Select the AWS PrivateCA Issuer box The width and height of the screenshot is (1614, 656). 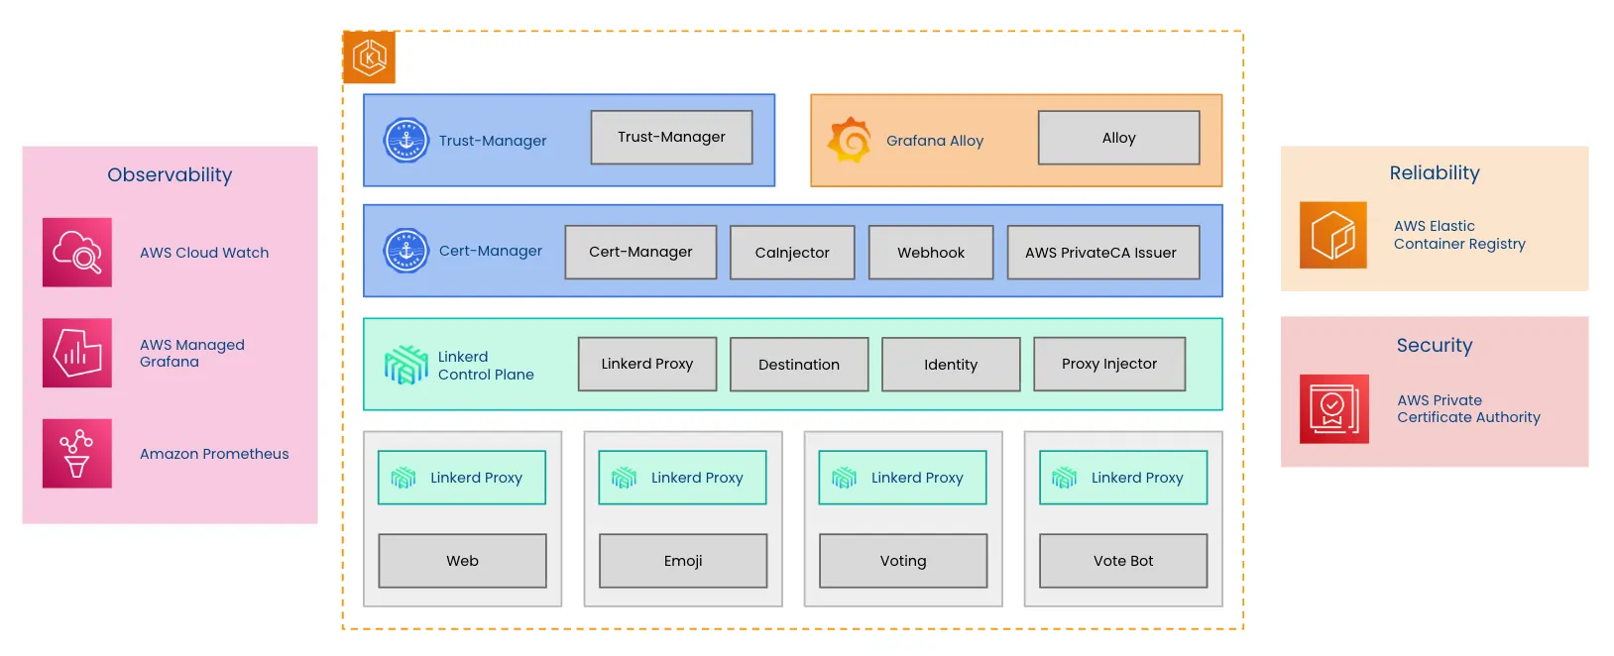point(1103,253)
